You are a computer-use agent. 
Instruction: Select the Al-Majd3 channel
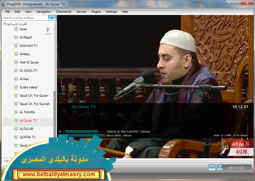click(26, 37)
